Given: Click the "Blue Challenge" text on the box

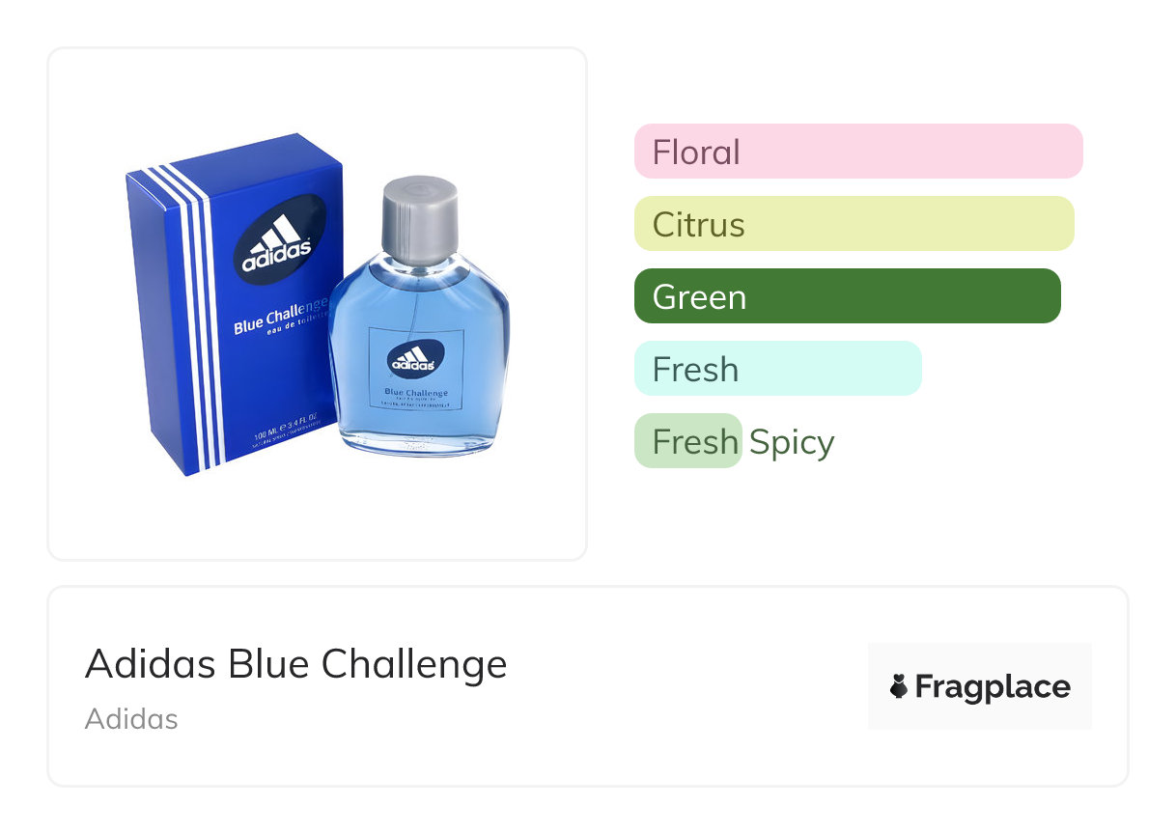Looking at the screenshot, I should 282,315.
